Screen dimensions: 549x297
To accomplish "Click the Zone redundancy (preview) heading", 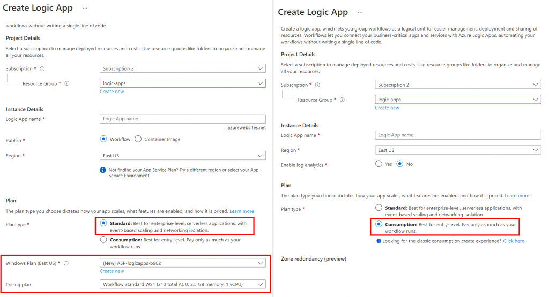I will tap(313, 259).
